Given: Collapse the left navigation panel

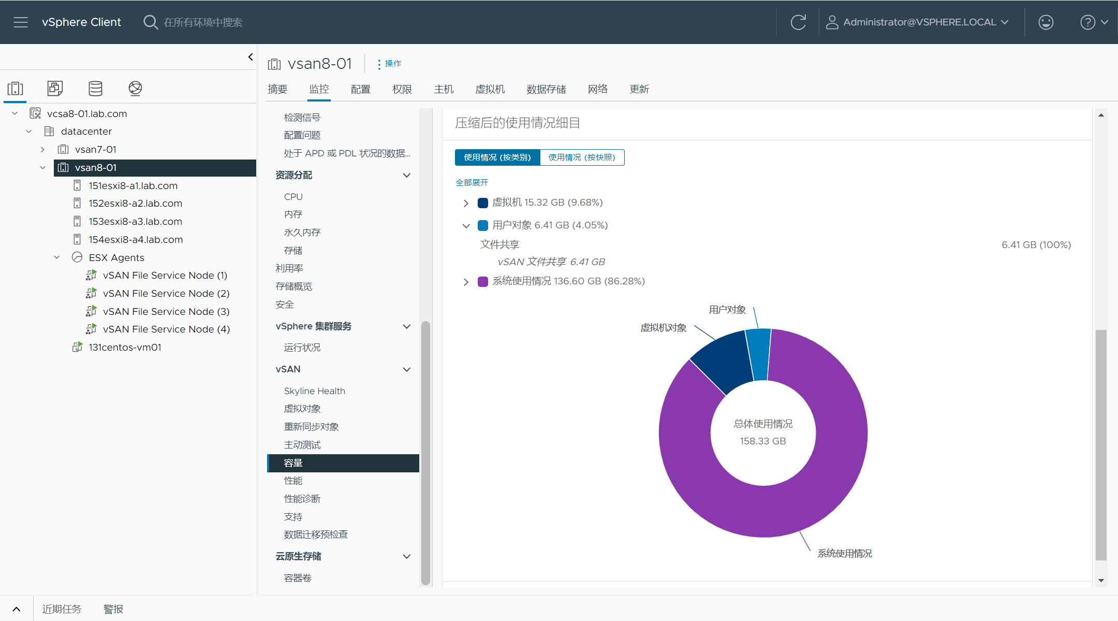Looking at the screenshot, I should (x=251, y=57).
